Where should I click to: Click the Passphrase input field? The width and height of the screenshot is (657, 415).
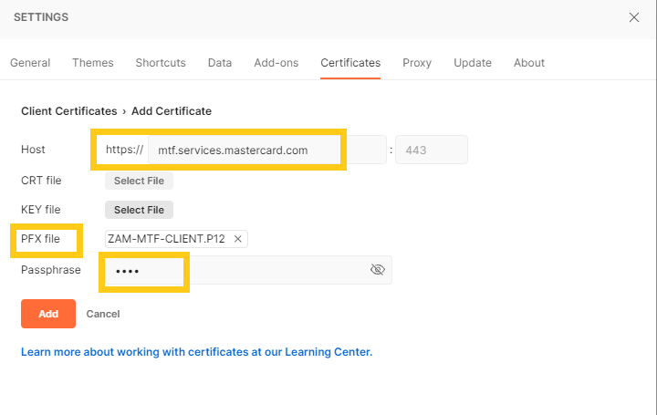tap(248, 270)
